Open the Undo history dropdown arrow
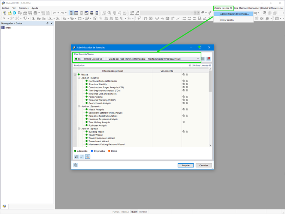This screenshot has width=285, height=214. tap(58, 13)
